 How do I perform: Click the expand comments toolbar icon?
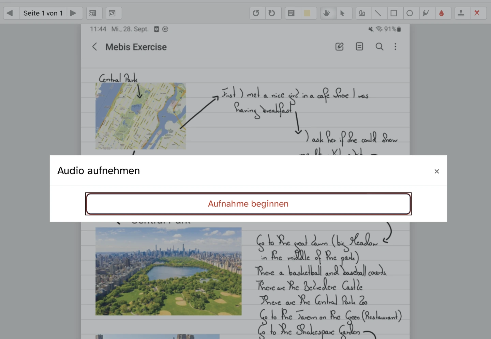pyautogui.click(x=112, y=13)
